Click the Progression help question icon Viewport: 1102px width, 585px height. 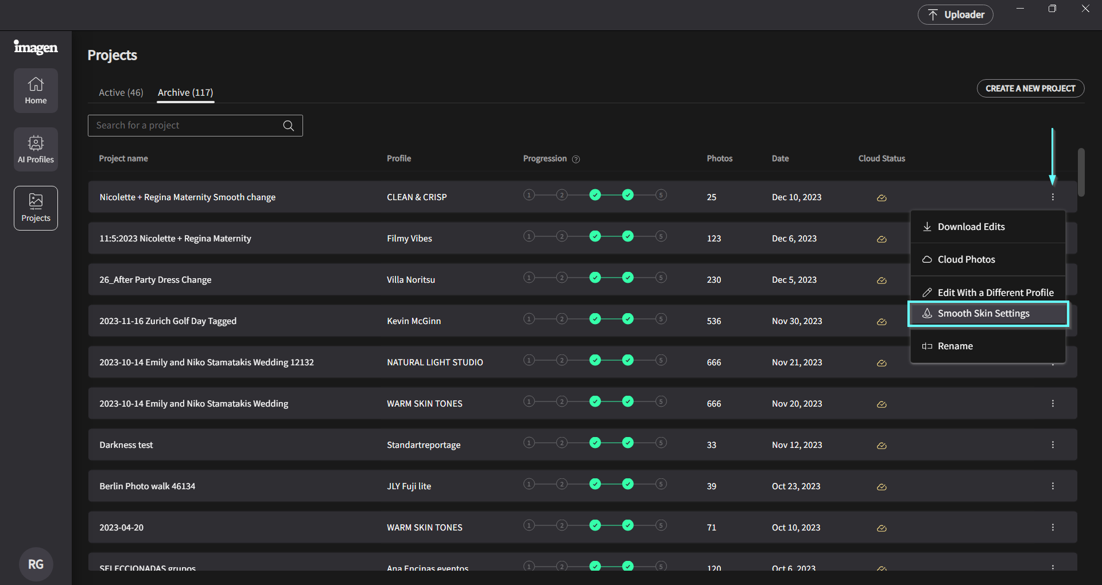[576, 159]
